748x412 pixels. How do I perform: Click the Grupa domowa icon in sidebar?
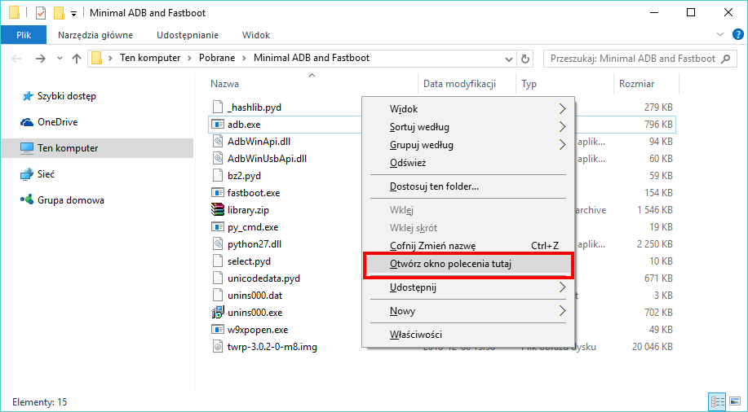(27, 200)
